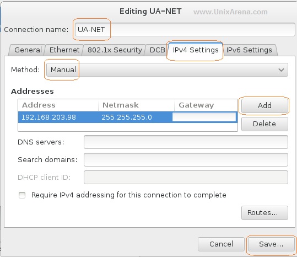The width and height of the screenshot is (297, 257).
Task: Open the Method dropdown arrow
Action: click(x=281, y=70)
